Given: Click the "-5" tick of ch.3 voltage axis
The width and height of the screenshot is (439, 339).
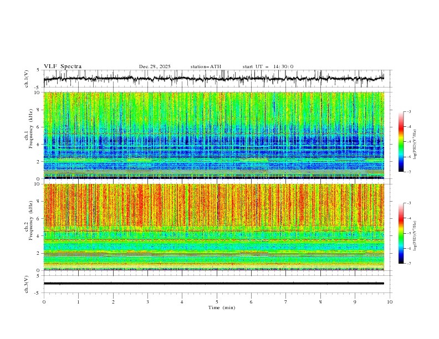Looking at the screenshot, I should click(38, 293).
